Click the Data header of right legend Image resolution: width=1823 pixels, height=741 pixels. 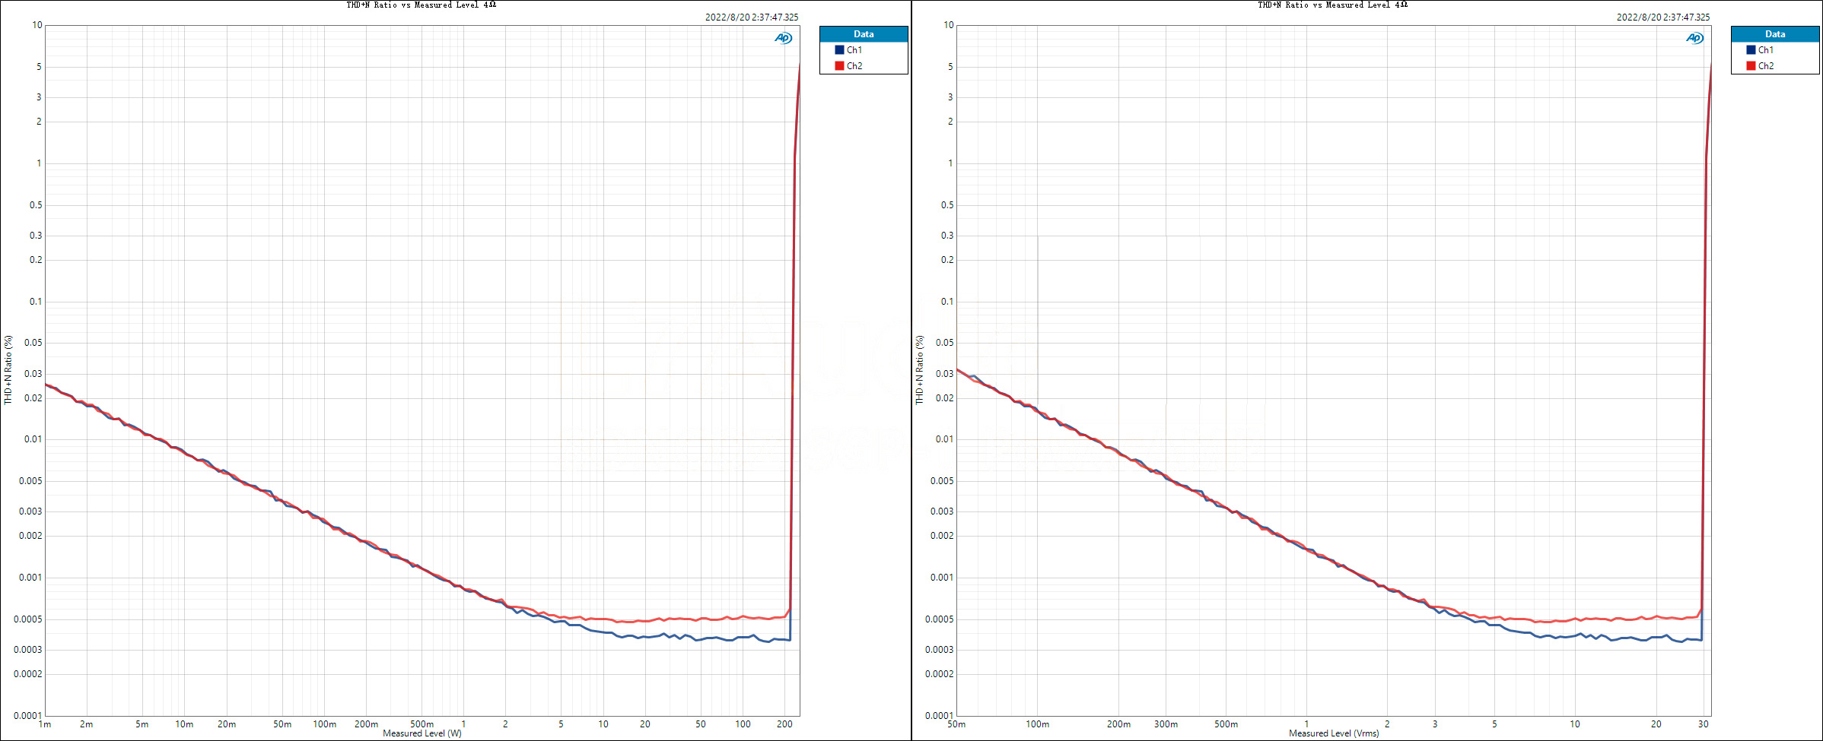1775,34
